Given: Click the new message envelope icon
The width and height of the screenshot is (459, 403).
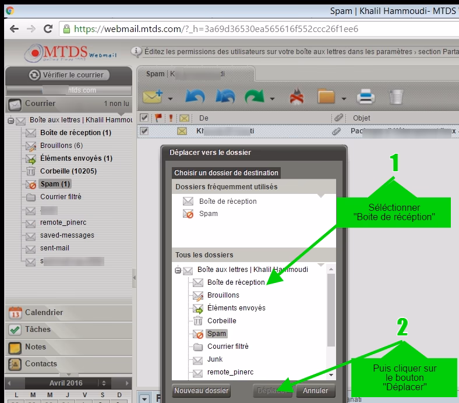Looking at the screenshot, I should pyautogui.click(x=153, y=96).
